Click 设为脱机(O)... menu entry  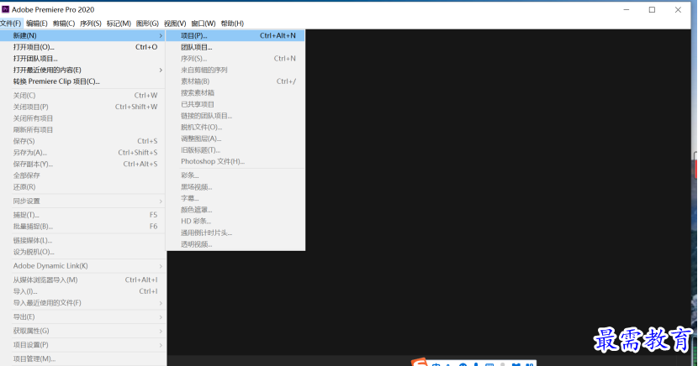(83, 252)
